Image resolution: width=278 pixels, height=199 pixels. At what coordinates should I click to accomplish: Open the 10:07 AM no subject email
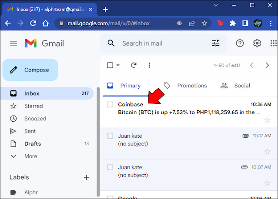pyautogui.click(x=189, y=175)
